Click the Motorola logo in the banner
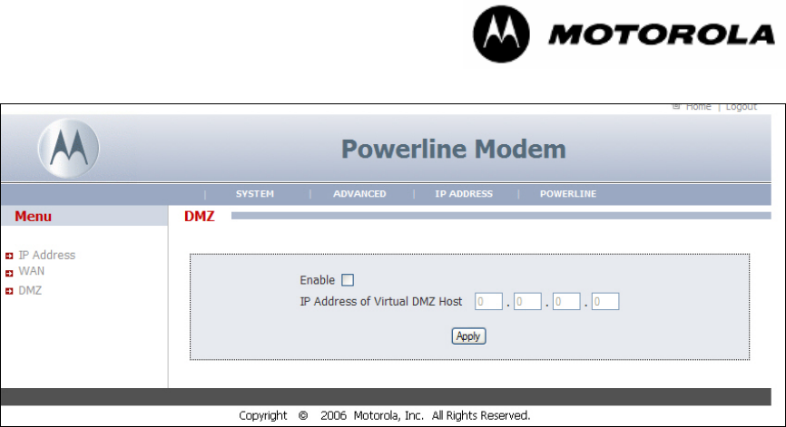The image size is (786, 427). pyautogui.click(x=69, y=149)
